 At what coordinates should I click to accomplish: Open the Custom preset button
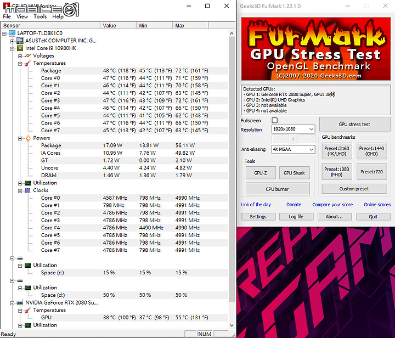pos(354,189)
